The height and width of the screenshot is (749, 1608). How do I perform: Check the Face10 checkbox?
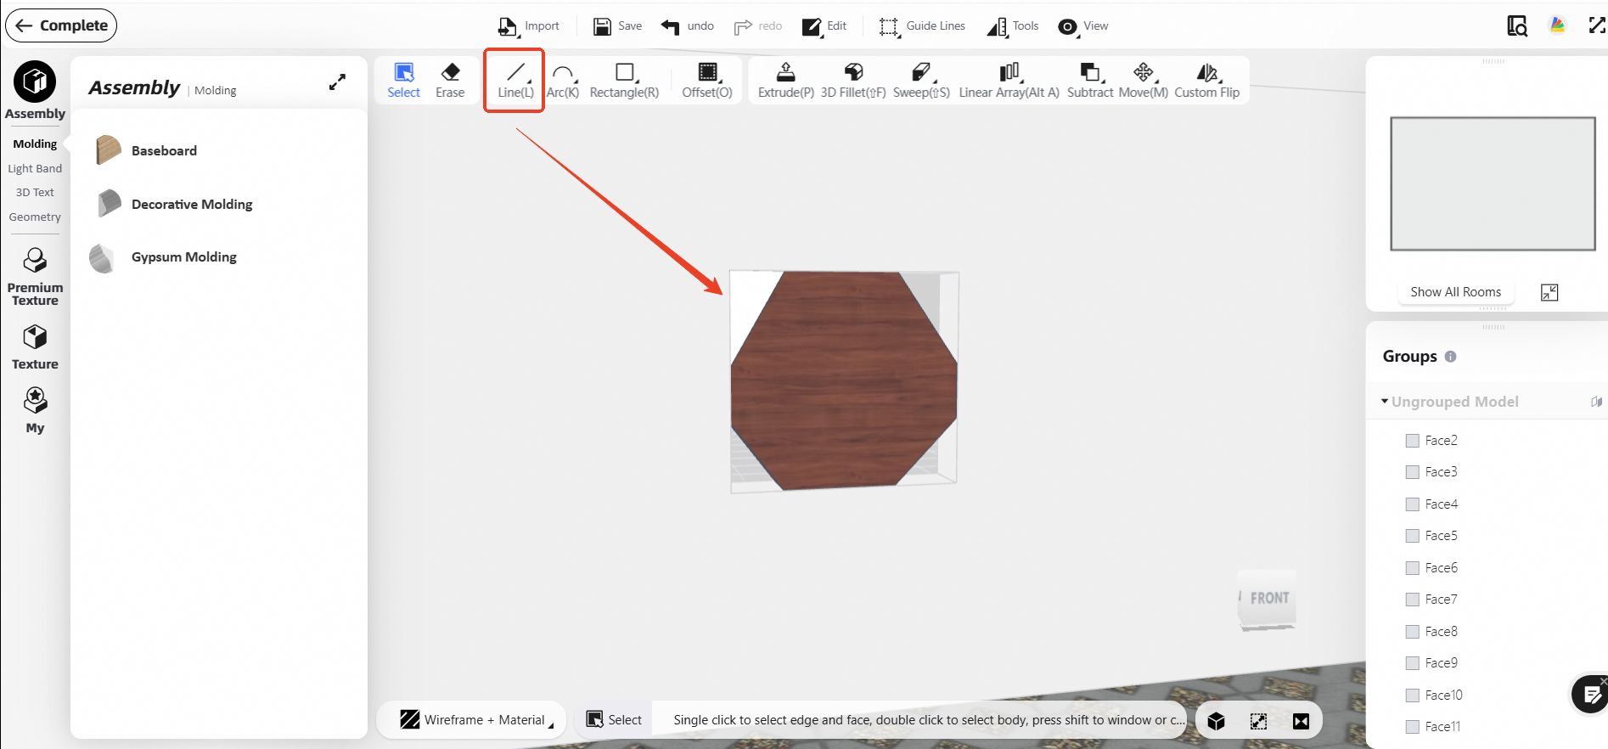[x=1413, y=695]
